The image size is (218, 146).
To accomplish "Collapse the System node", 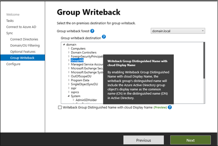I will pyautogui.click(x=69, y=96).
